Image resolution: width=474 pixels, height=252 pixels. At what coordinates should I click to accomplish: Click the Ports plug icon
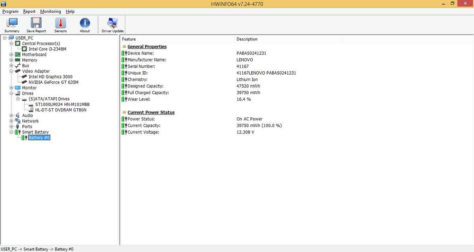[x=18, y=126]
